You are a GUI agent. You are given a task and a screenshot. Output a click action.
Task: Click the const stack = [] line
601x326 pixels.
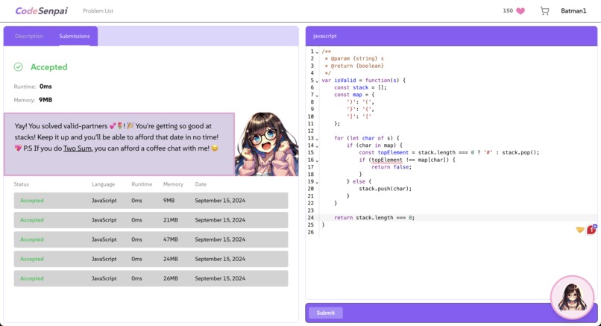[360, 87]
